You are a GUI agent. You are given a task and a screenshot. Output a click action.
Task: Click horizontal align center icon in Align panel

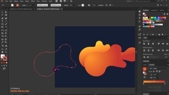[148, 44]
